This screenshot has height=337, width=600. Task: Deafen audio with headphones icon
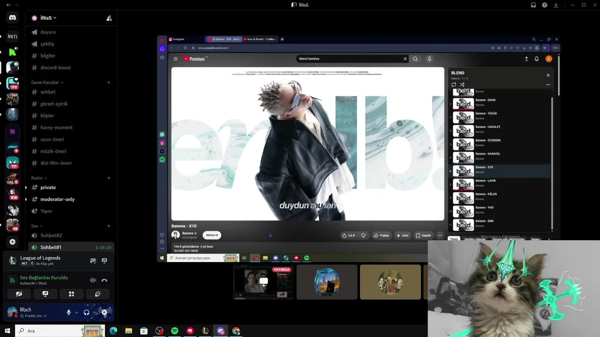86,313
